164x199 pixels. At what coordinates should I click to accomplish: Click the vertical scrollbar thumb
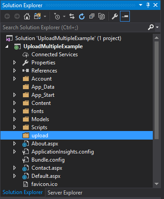pyautogui.click(x=157, y=90)
